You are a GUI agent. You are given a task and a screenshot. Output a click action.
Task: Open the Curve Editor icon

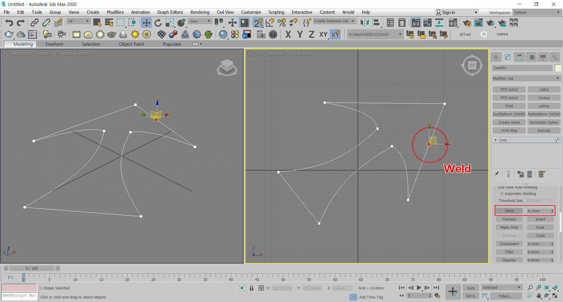tap(427, 23)
